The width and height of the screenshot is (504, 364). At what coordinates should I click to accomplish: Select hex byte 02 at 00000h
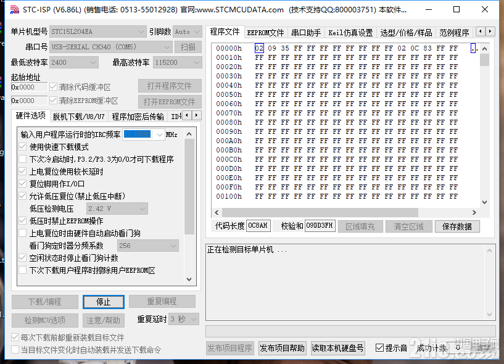[x=259, y=49]
